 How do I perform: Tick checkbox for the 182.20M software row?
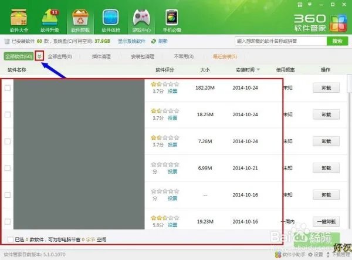[8, 88]
